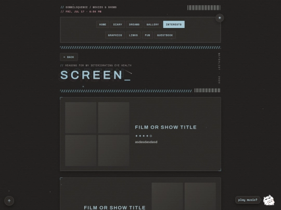
Task: Click the 'Reasons for my deteriorating eye health' subtitle
Action: 96,65
